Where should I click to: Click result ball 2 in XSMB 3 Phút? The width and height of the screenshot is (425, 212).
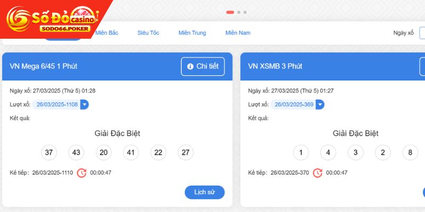(382, 153)
